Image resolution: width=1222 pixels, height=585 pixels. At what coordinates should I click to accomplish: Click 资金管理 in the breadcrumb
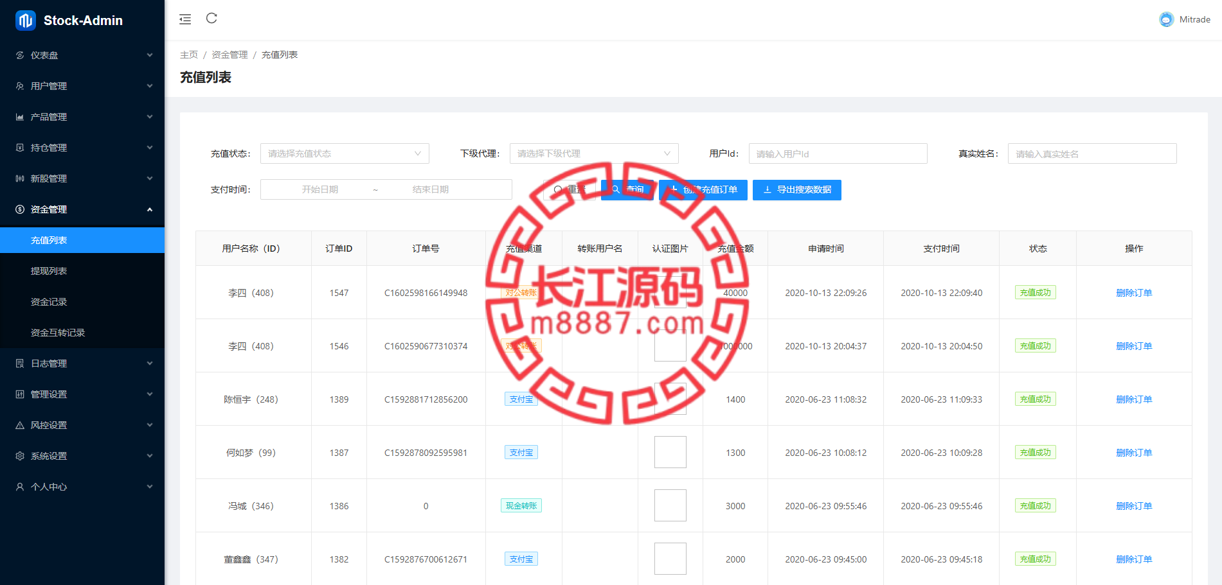229,55
